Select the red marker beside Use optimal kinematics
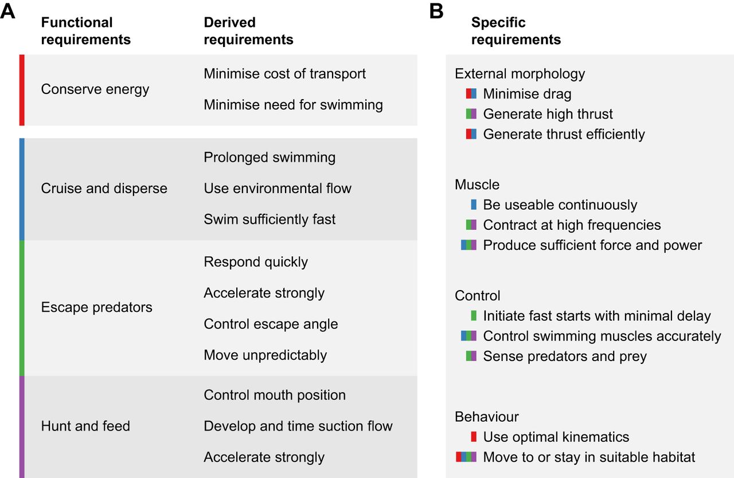The height and width of the screenshot is (478, 734). tap(474, 437)
